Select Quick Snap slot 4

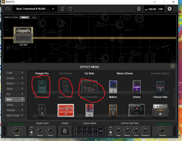[x=95, y=129]
